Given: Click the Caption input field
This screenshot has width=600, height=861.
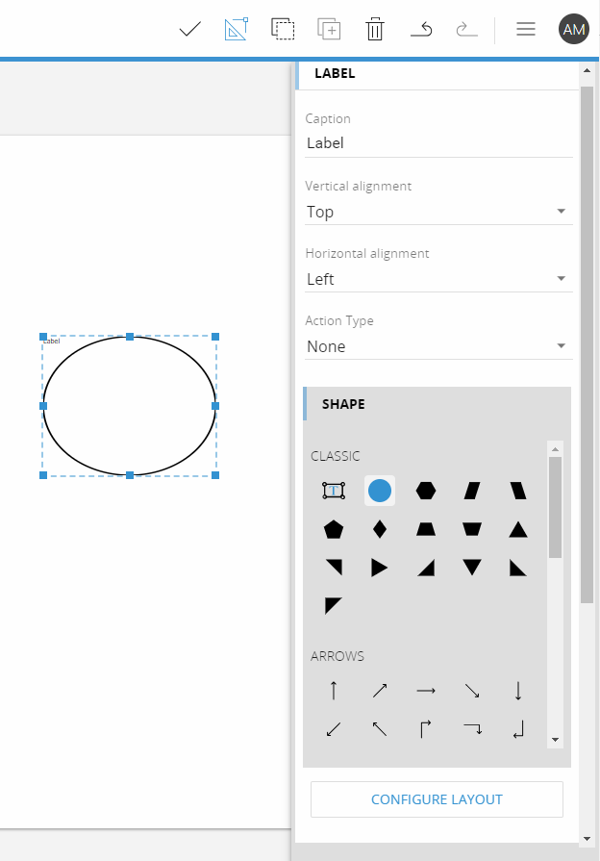Looking at the screenshot, I should point(438,143).
